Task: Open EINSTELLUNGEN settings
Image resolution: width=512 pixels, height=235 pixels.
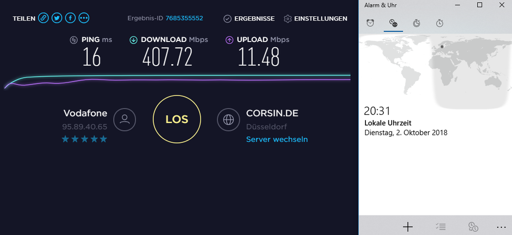Action: [x=315, y=18]
